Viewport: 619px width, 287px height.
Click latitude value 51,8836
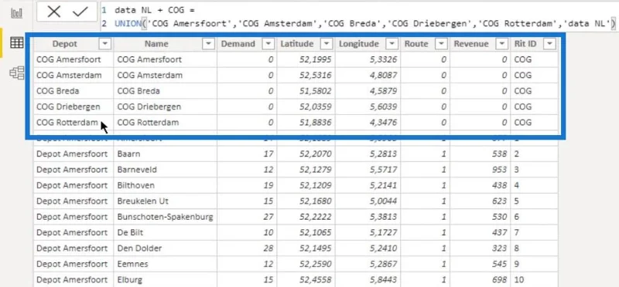[315, 123]
